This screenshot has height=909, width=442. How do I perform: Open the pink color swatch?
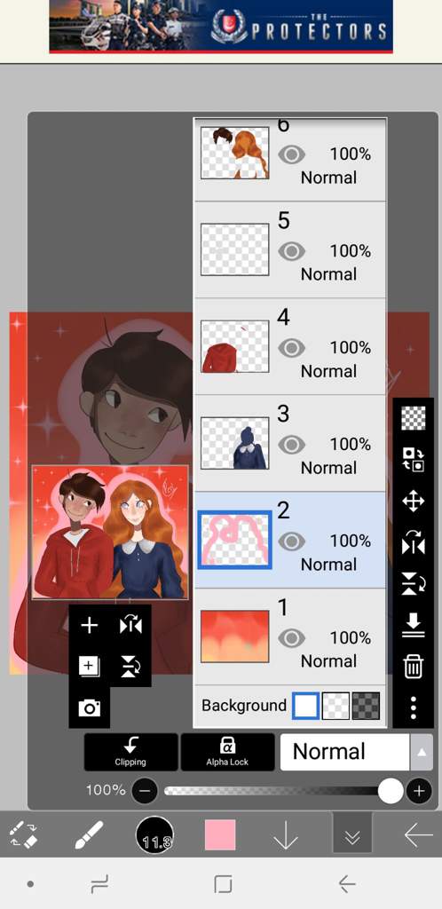pos(220,834)
